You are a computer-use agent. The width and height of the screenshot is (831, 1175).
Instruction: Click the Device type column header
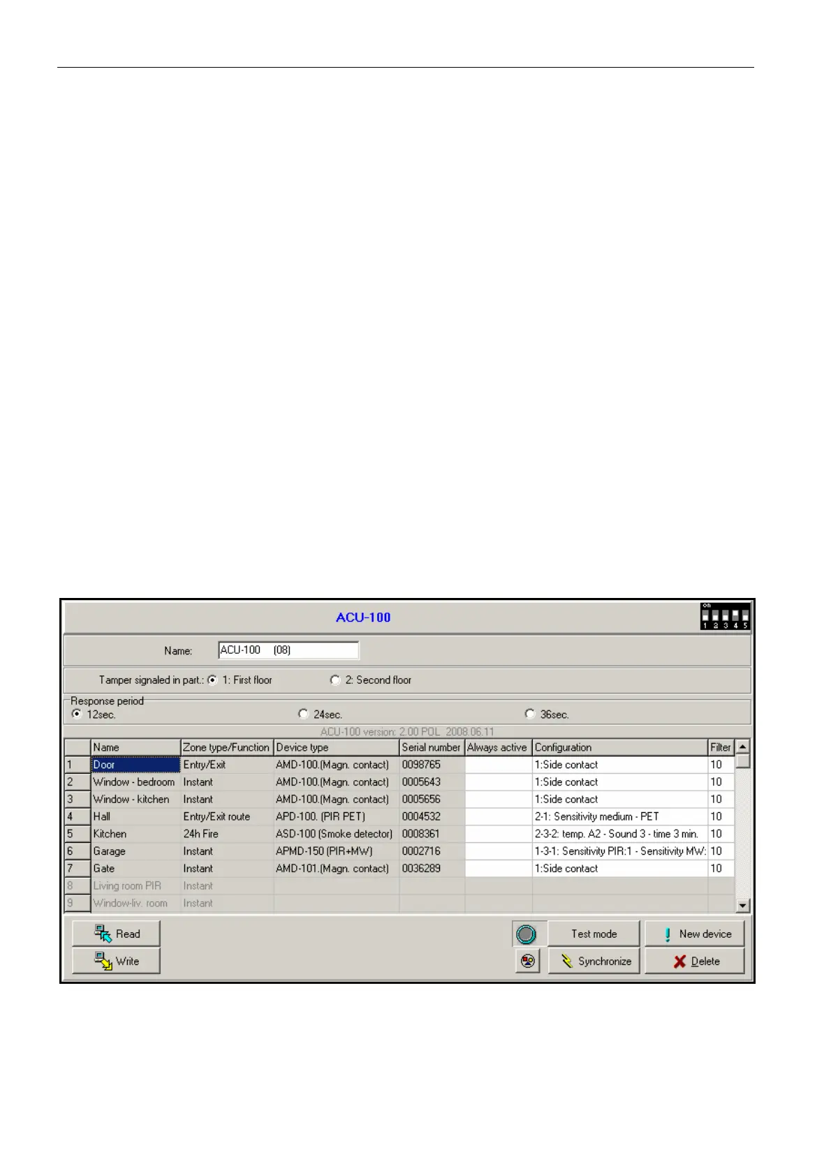click(x=337, y=747)
